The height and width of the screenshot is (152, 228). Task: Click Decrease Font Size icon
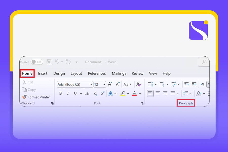118,84
